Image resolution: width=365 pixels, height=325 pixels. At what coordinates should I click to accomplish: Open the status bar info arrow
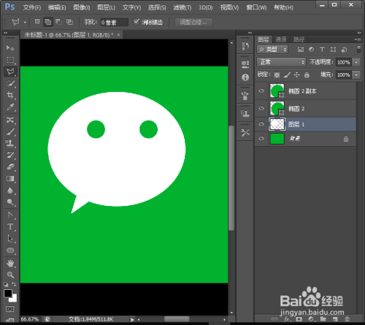(x=132, y=319)
